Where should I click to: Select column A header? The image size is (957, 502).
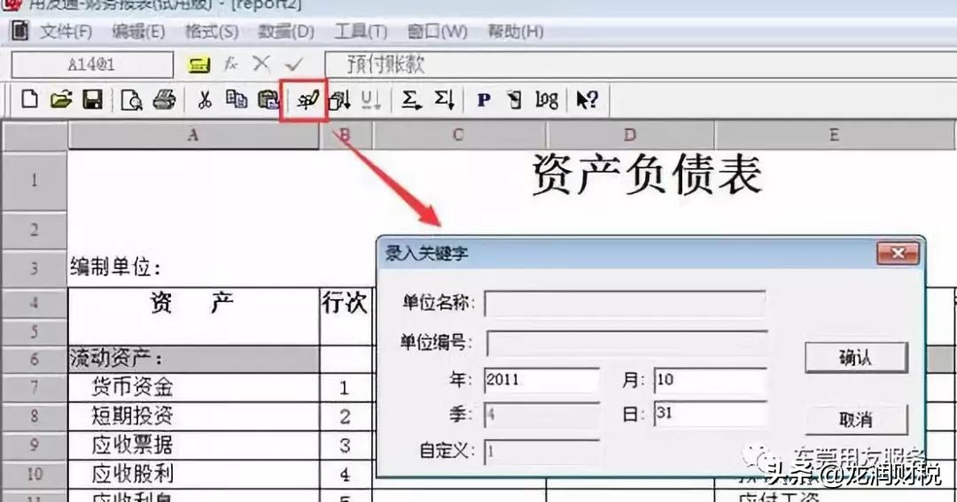pos(193,135)
